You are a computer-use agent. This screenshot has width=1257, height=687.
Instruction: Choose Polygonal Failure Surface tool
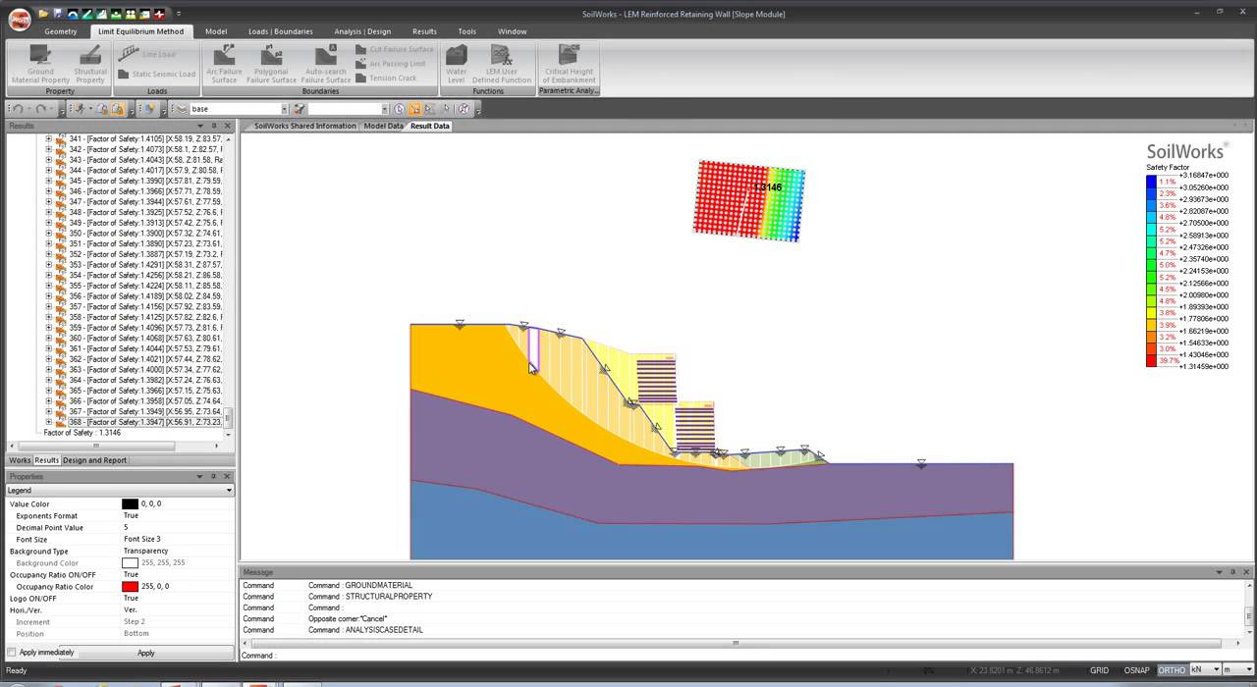click(x=272, y=65)
